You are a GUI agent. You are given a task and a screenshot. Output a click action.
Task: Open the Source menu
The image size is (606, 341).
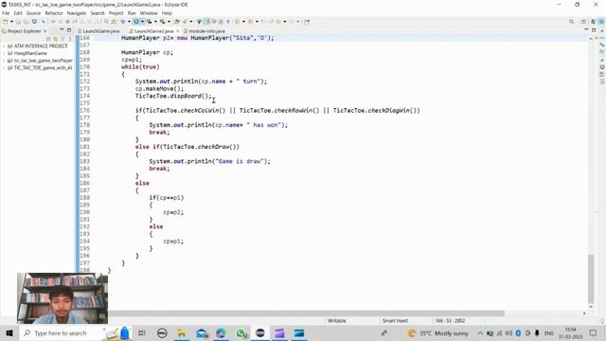33,13
